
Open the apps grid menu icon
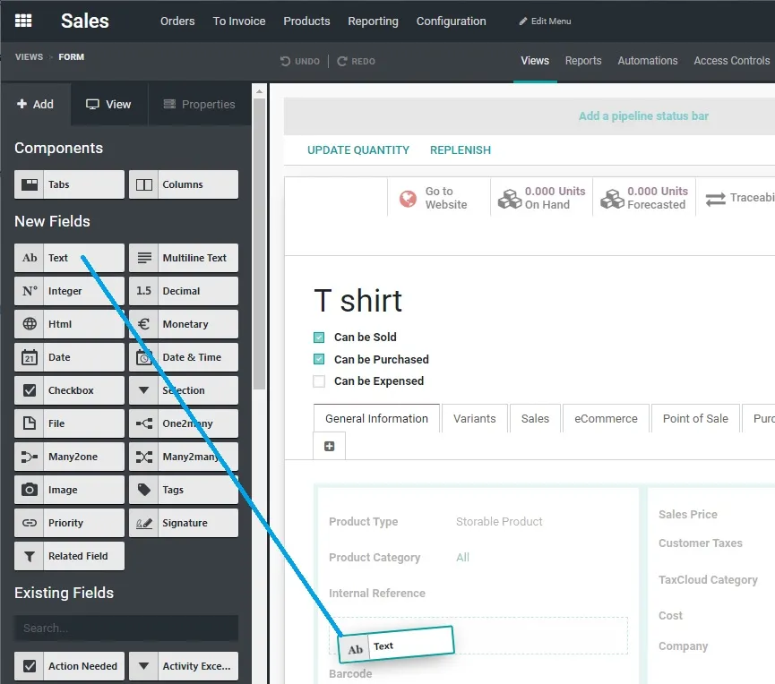point(23,21)
